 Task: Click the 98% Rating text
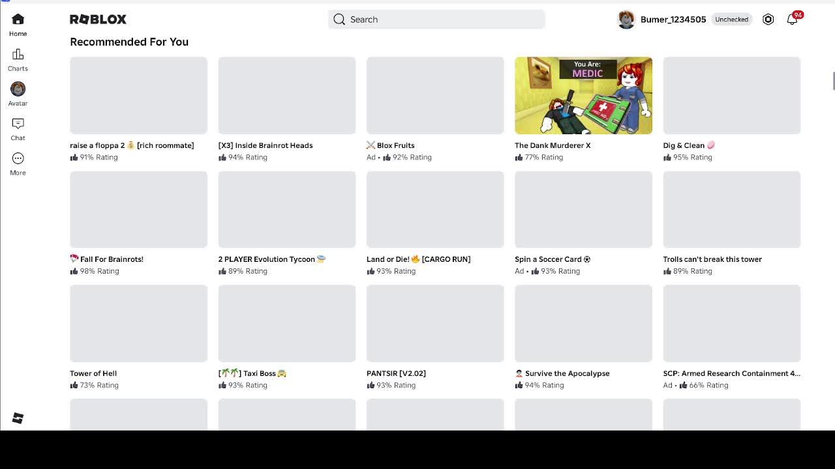[99, 271]
